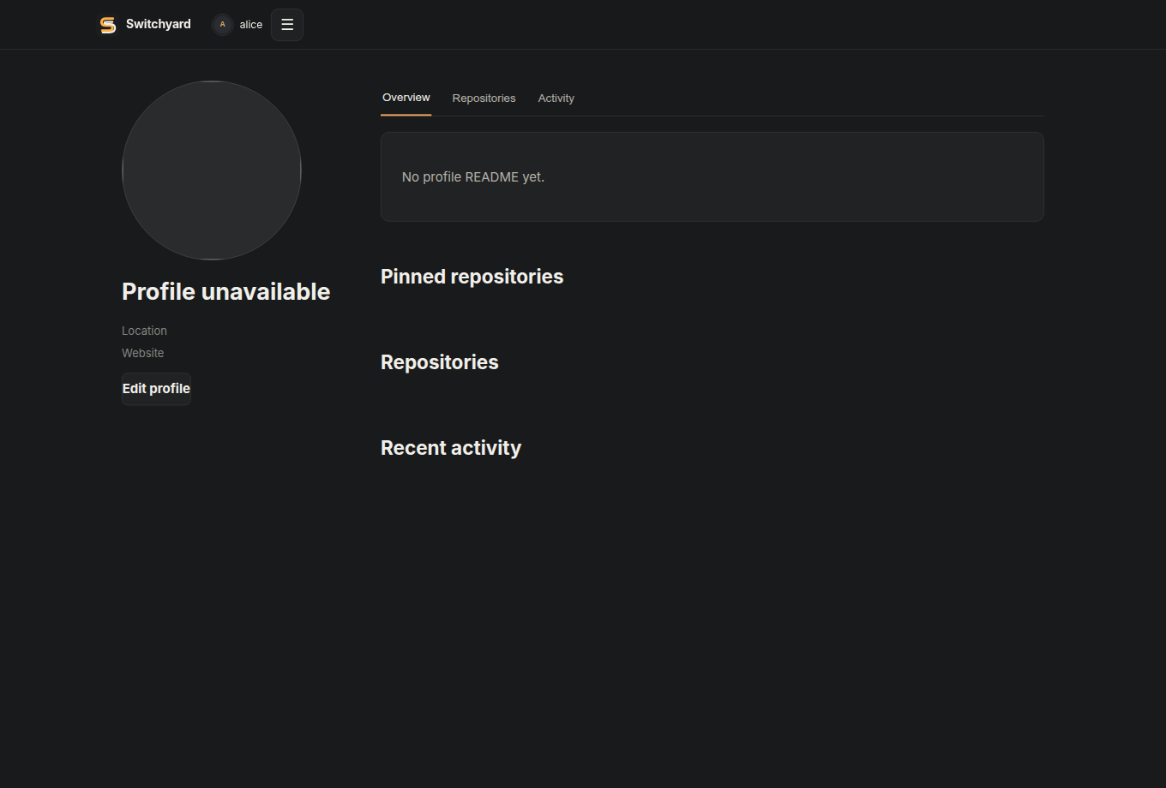Click the Edit profile button

pyautogui.click(x=156, y=389)
